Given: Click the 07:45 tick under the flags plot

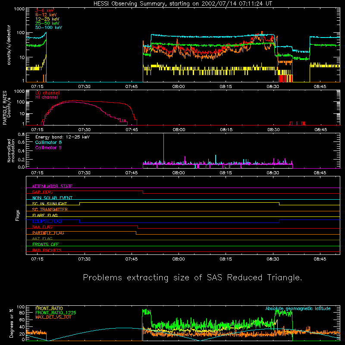Looking at the screenshot, I should click(132, 259).
